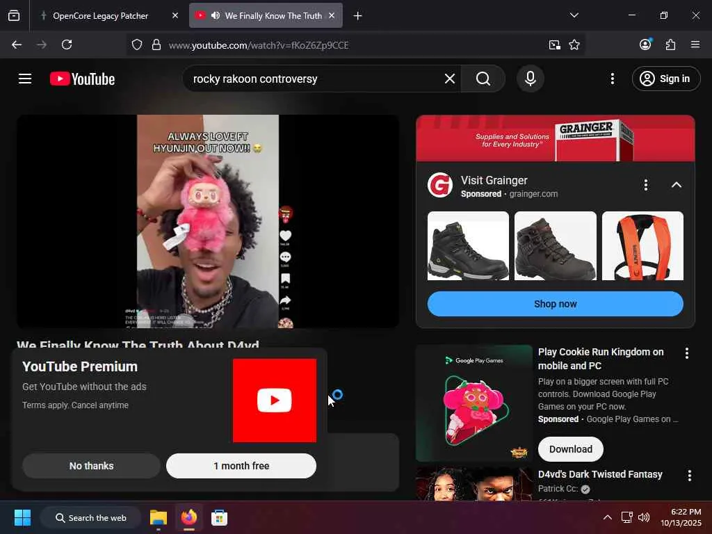Sign in to YouTube
Image resolution: width=712 pixels, height=534 pixels.
665,79
